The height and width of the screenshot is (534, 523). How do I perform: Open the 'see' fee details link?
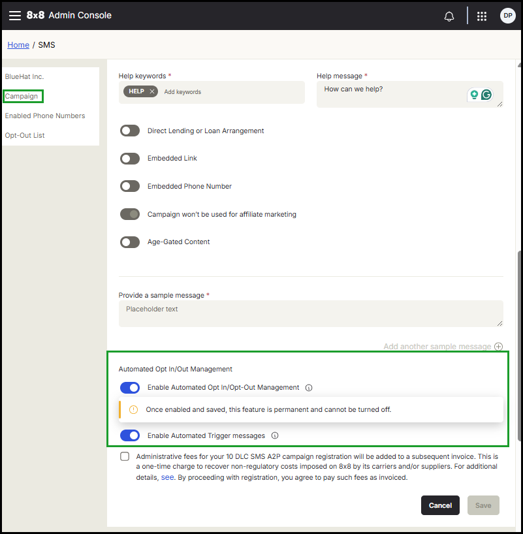point(167,477)
